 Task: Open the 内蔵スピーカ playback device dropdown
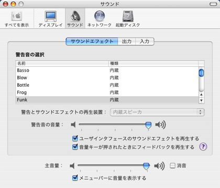tap(157, 112)
